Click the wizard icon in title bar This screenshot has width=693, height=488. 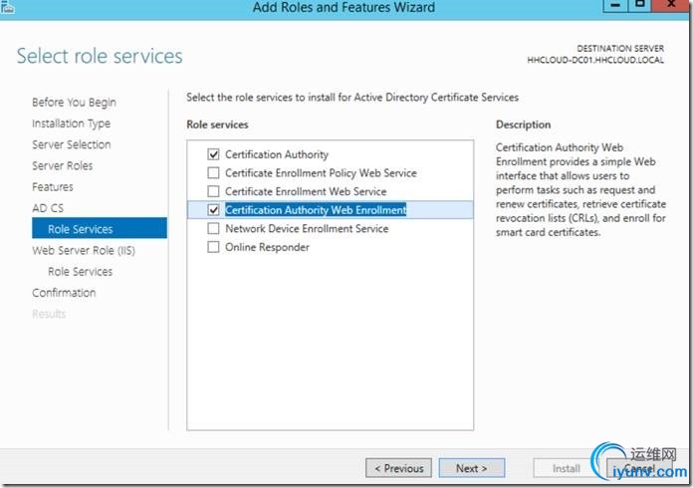click(x=7, y=7)
